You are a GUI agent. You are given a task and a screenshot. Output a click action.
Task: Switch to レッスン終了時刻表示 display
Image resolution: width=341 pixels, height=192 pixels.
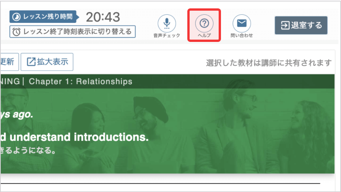point(72,32)
